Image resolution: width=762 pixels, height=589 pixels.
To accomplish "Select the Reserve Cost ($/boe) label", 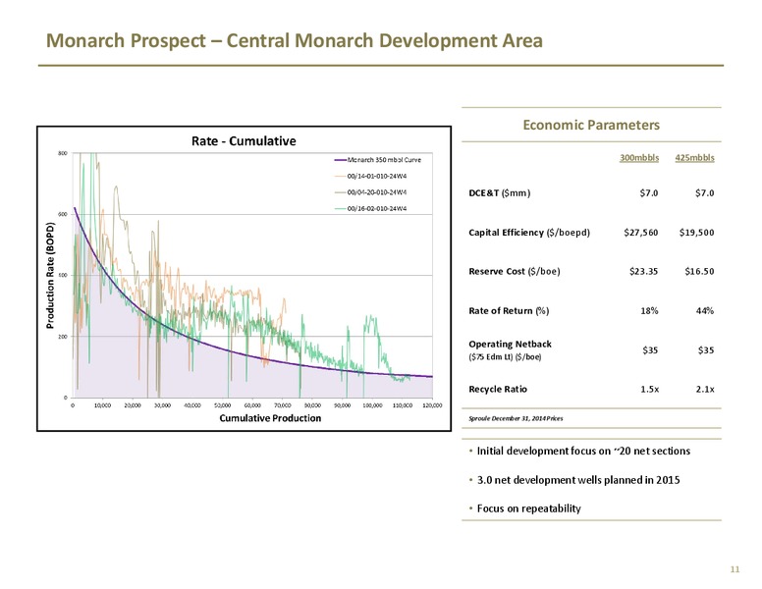I will point(515,272).
